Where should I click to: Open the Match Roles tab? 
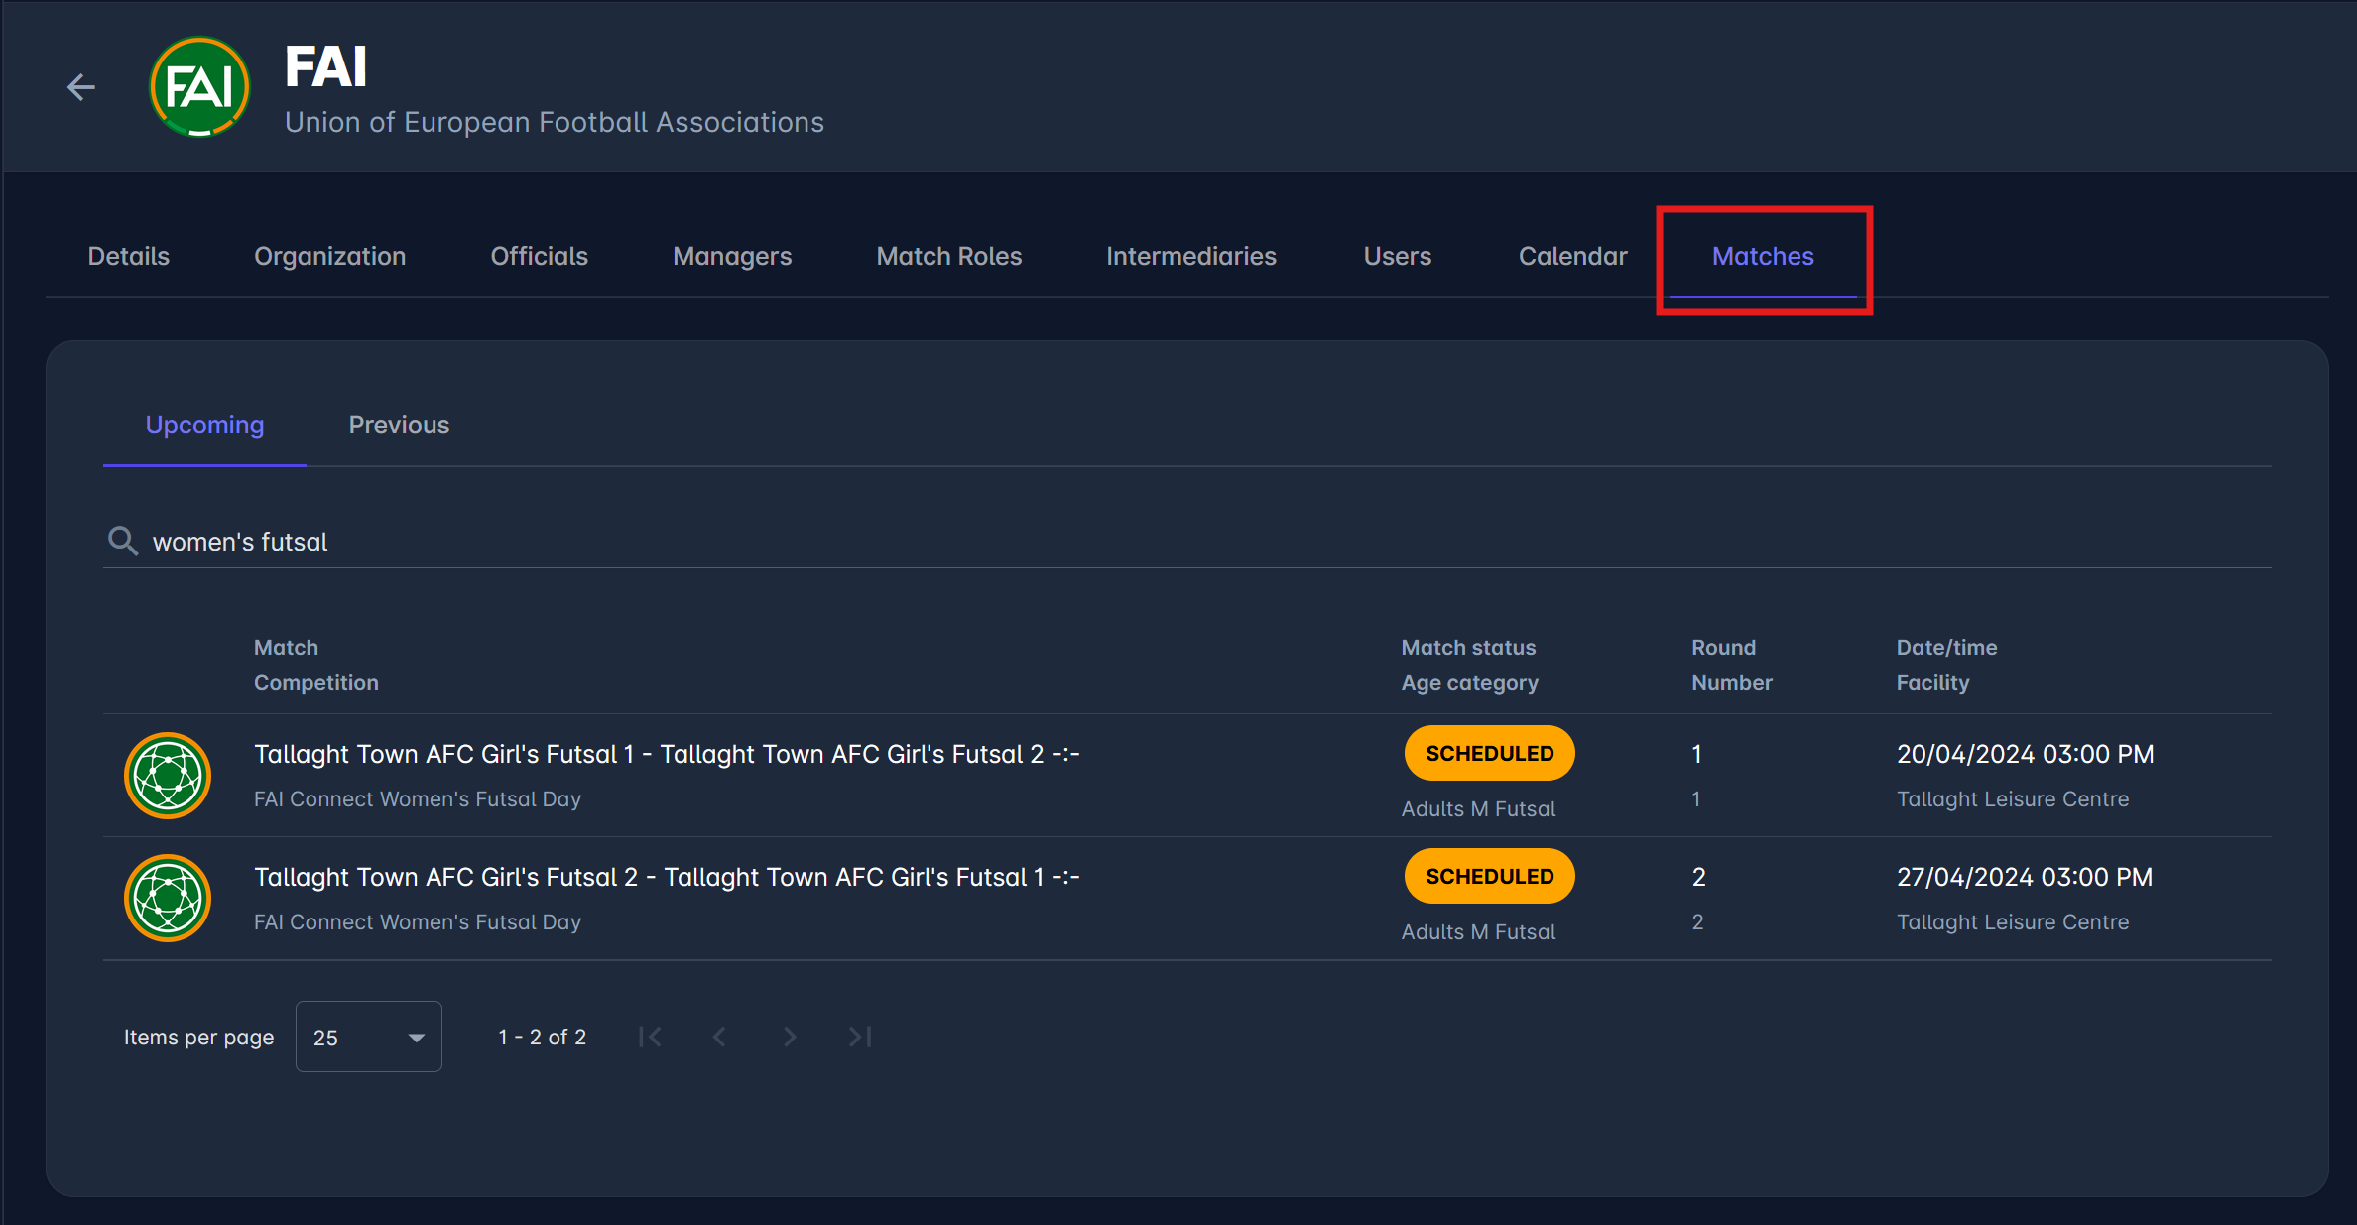[x=949, y=256]
